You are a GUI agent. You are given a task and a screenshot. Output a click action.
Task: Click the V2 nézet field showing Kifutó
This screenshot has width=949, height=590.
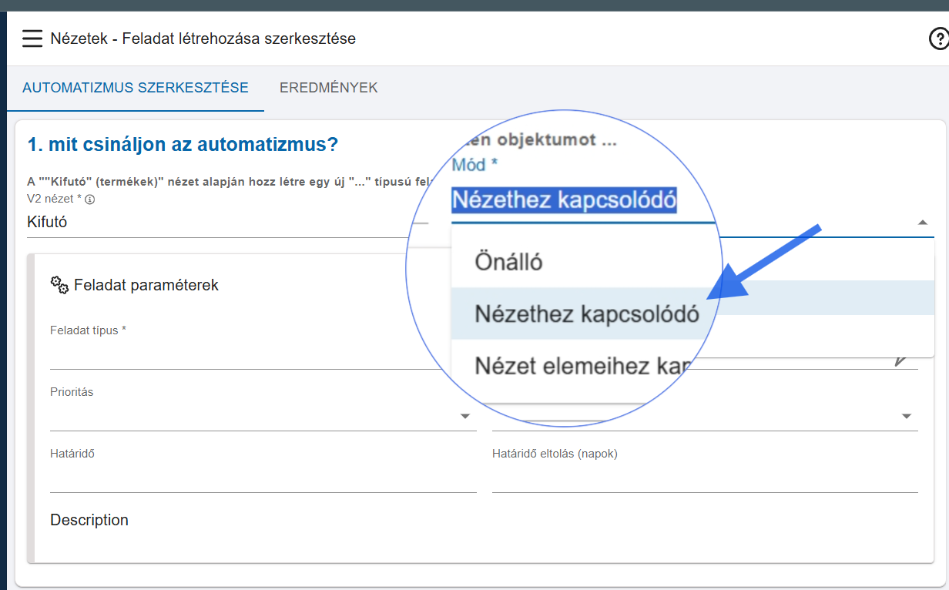[x=223, y=223]
